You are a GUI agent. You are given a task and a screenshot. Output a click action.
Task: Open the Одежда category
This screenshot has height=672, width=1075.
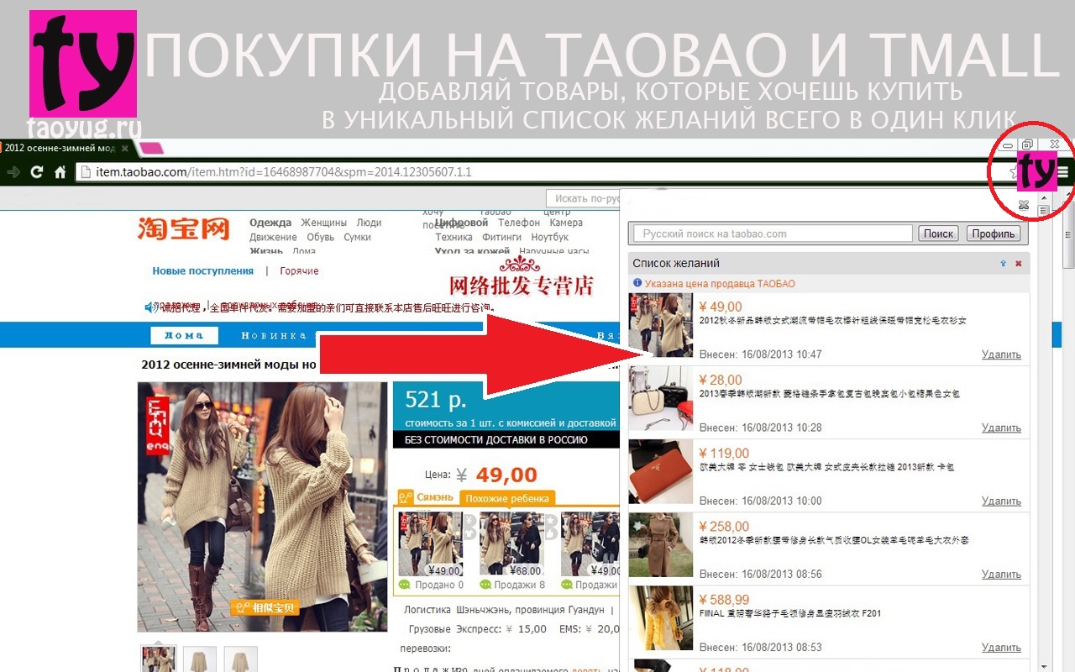pyautogui.click(x=270, y=223)
